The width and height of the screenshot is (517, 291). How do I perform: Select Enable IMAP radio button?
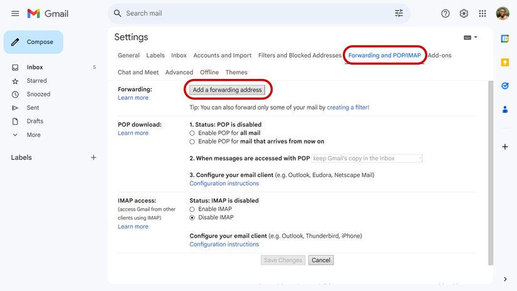(x=192, y=209)
